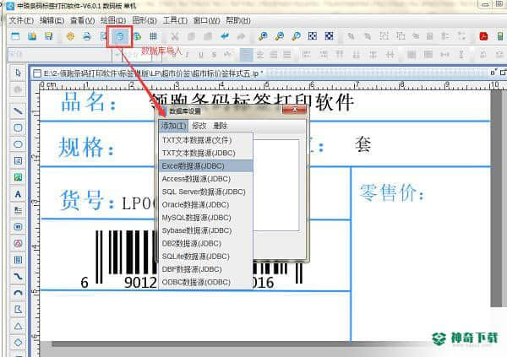
Task: Open the 窗口(W) menu
Action: [x=207, y=20]
